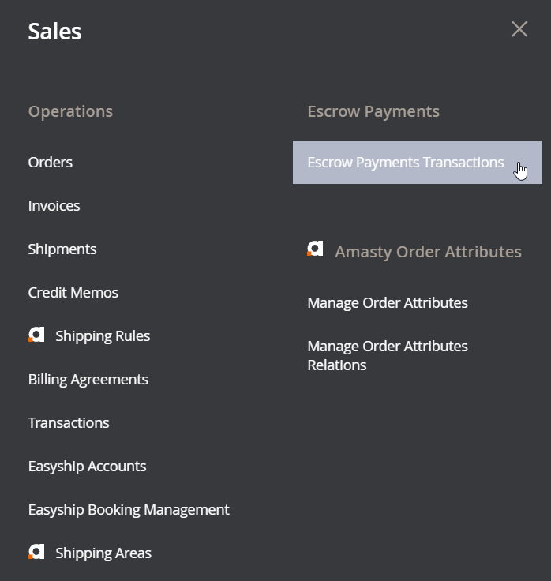Navigate to Billing Agreements
Viewport: 551px width, 581px height.
point(88,380)
